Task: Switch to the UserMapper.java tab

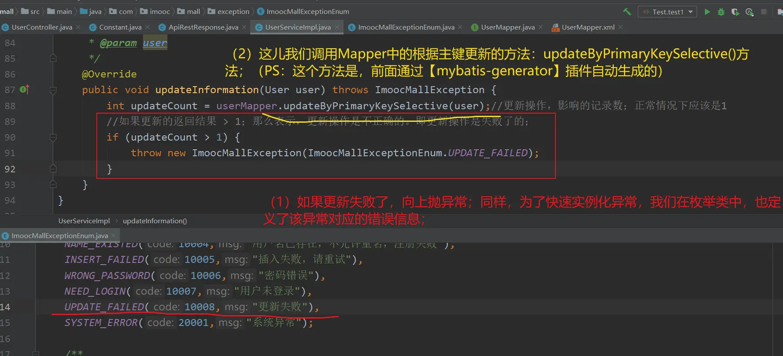Action: coord(507,27)
